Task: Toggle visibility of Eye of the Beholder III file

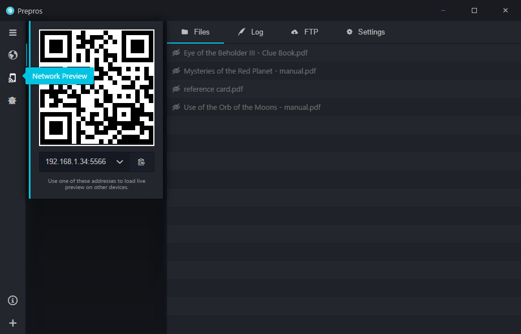Action: tap(176, 53)
